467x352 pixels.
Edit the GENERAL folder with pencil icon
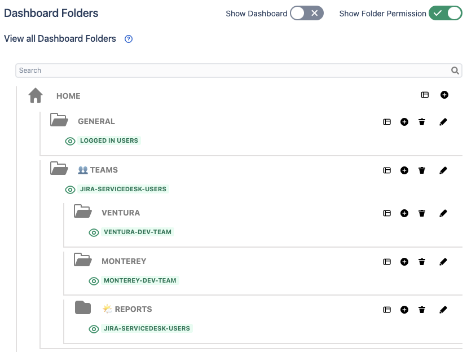pyautogui.click(x=443, y=122)
